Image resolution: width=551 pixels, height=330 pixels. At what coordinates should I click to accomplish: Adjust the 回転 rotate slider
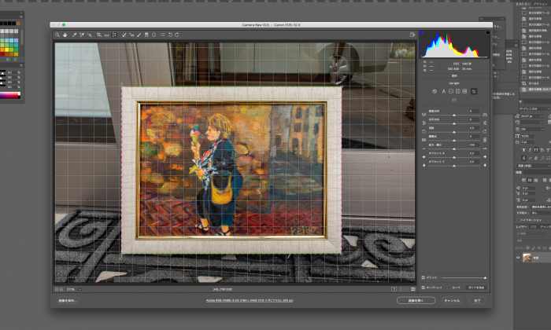[x=454, y=132]
